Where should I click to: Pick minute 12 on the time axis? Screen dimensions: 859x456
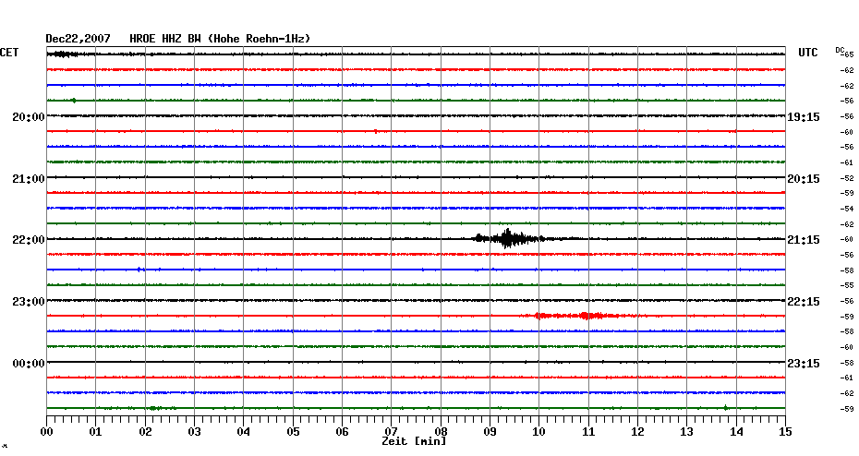[637, 432]
